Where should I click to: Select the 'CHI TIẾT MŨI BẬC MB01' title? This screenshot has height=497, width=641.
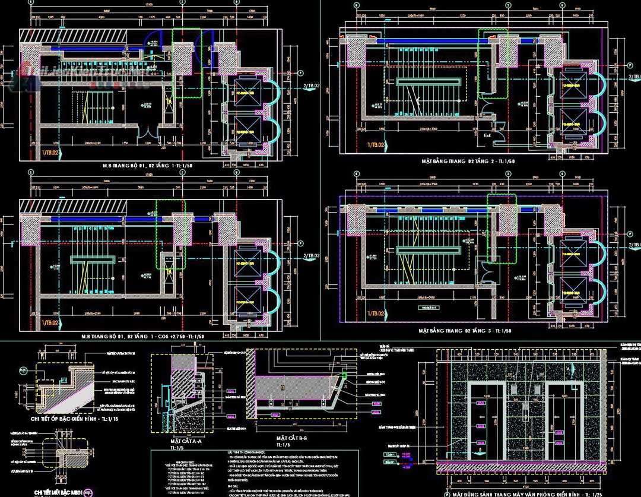pos(53,492)
